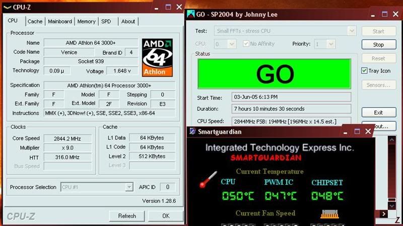Switch to the Cache tab

[35, 22]
